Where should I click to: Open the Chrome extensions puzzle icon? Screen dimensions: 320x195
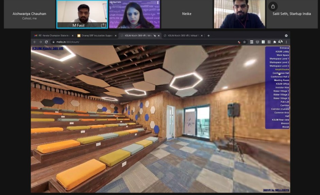click(x=275, y=42)
